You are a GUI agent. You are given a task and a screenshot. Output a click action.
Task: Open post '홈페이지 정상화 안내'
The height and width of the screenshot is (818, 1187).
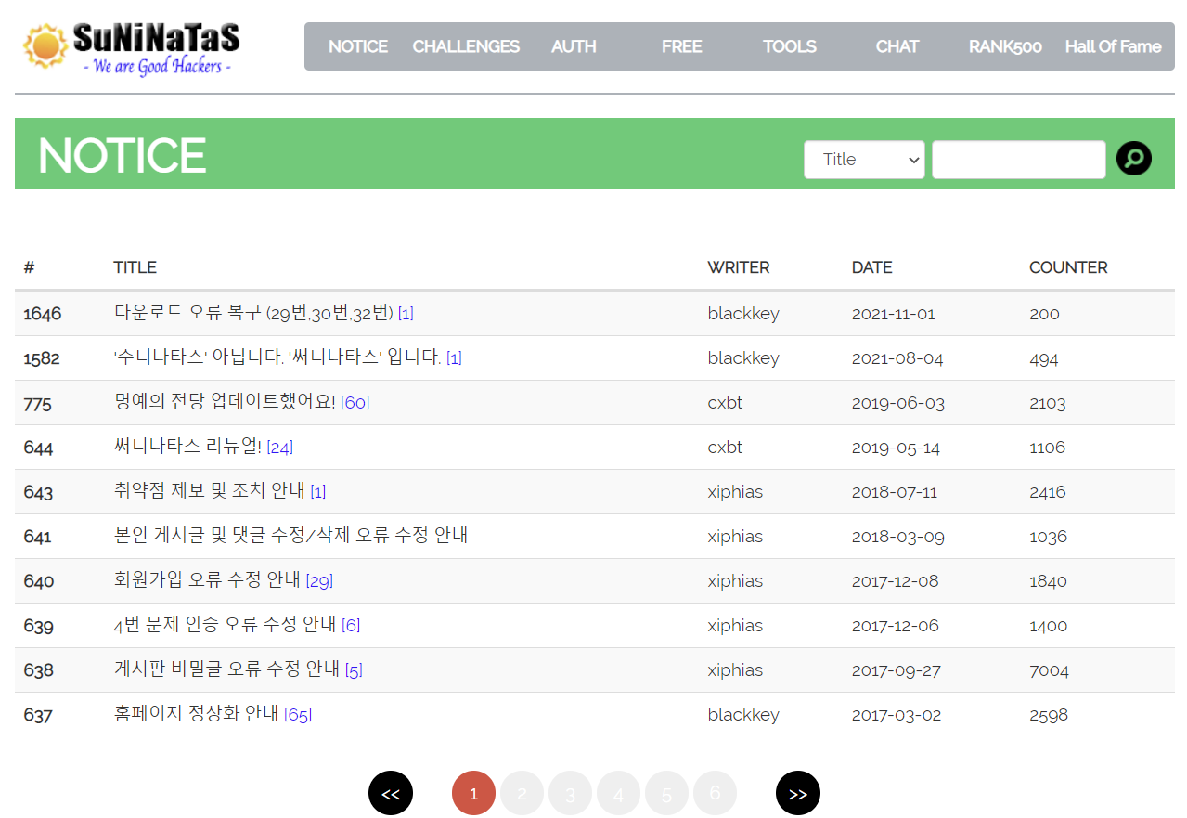tap(196, 714)
